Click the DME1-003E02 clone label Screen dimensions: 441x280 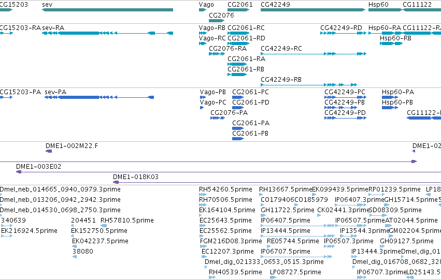38,167
